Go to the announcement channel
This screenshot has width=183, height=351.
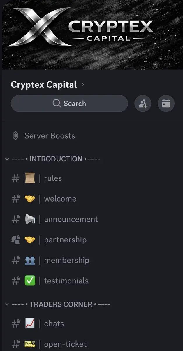(71, 219)
